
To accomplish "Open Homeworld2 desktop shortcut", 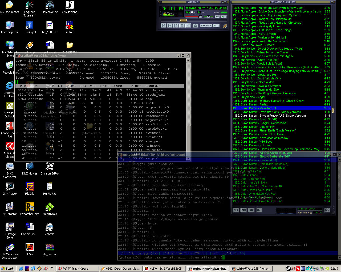I will (50, 7).
